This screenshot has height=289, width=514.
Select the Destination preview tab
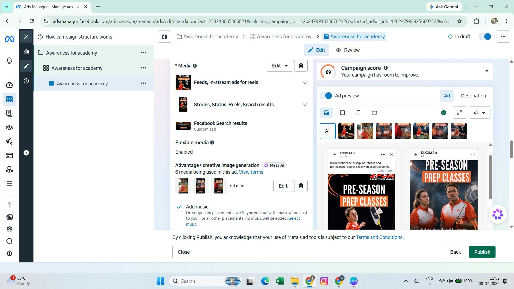coord(473,96)
